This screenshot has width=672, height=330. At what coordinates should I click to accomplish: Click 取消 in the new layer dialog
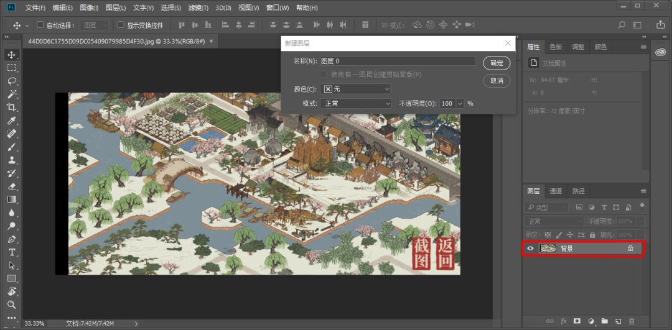(x=497, y=80)
